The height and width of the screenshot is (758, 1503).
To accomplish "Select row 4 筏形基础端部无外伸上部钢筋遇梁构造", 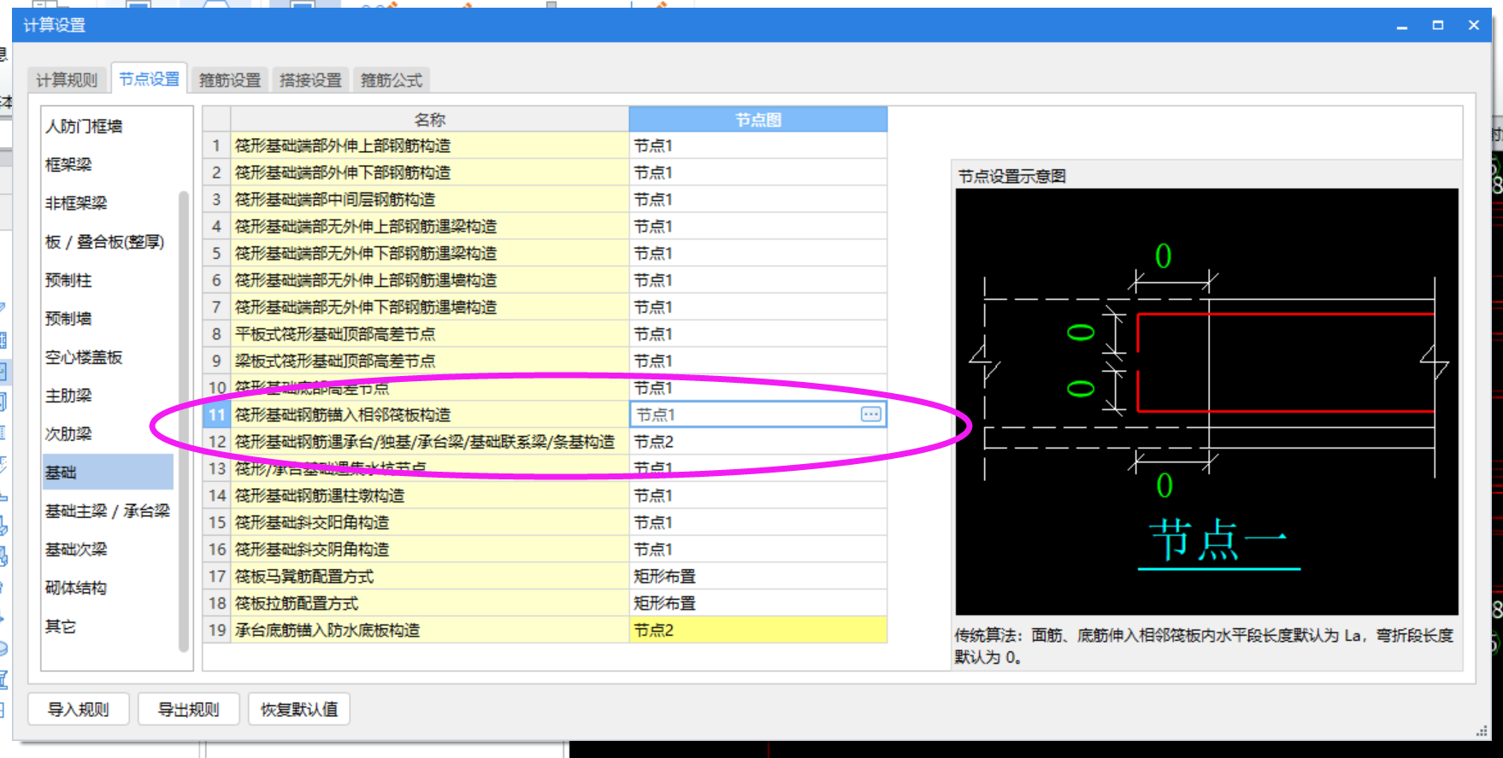I will coord(429,226).
